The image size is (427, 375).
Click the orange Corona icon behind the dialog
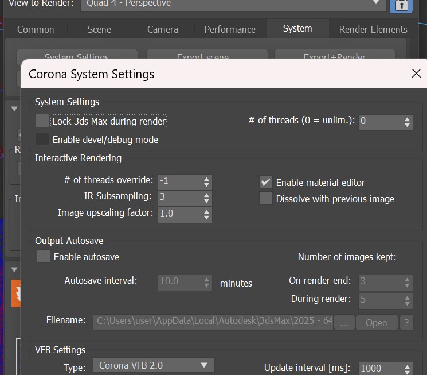click(x=16, y=293)
